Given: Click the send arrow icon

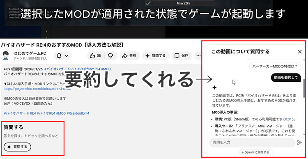Looking at the screenshot, I should (x=299, y=143).
